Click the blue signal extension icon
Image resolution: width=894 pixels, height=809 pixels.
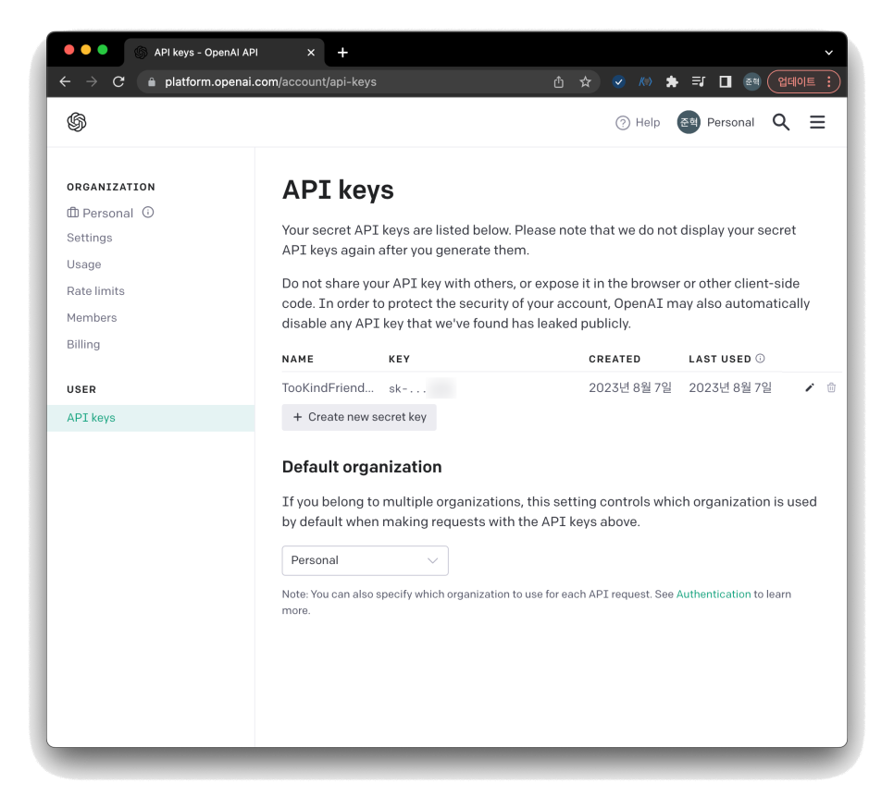[645, 82]
